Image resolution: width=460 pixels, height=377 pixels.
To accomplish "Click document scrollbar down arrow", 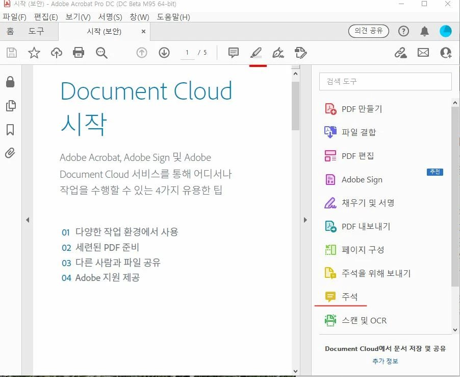I will click(295, 371).
